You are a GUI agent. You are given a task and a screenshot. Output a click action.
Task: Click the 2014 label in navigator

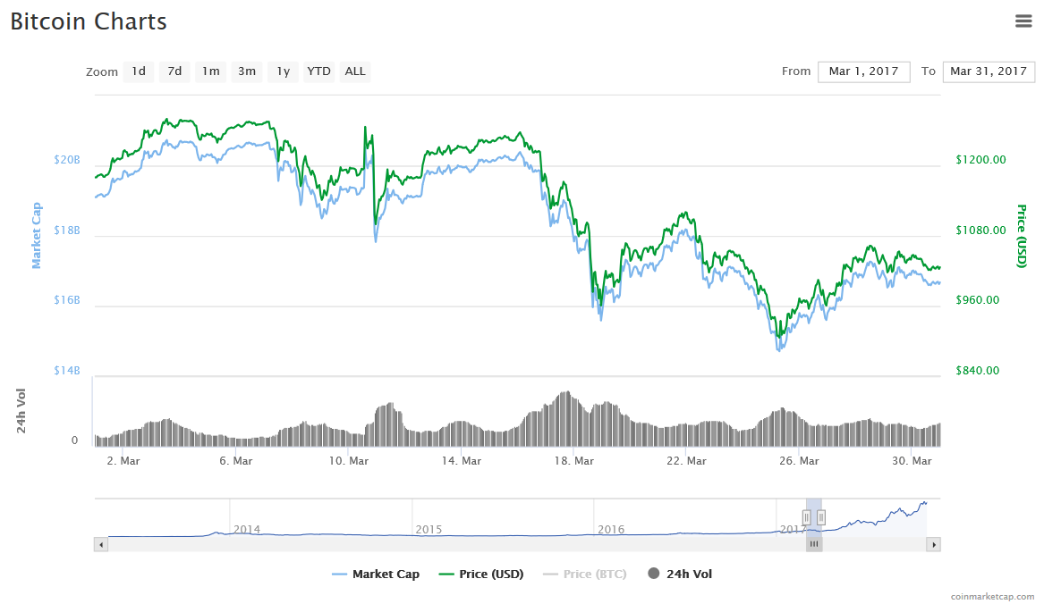click(247, 530)
